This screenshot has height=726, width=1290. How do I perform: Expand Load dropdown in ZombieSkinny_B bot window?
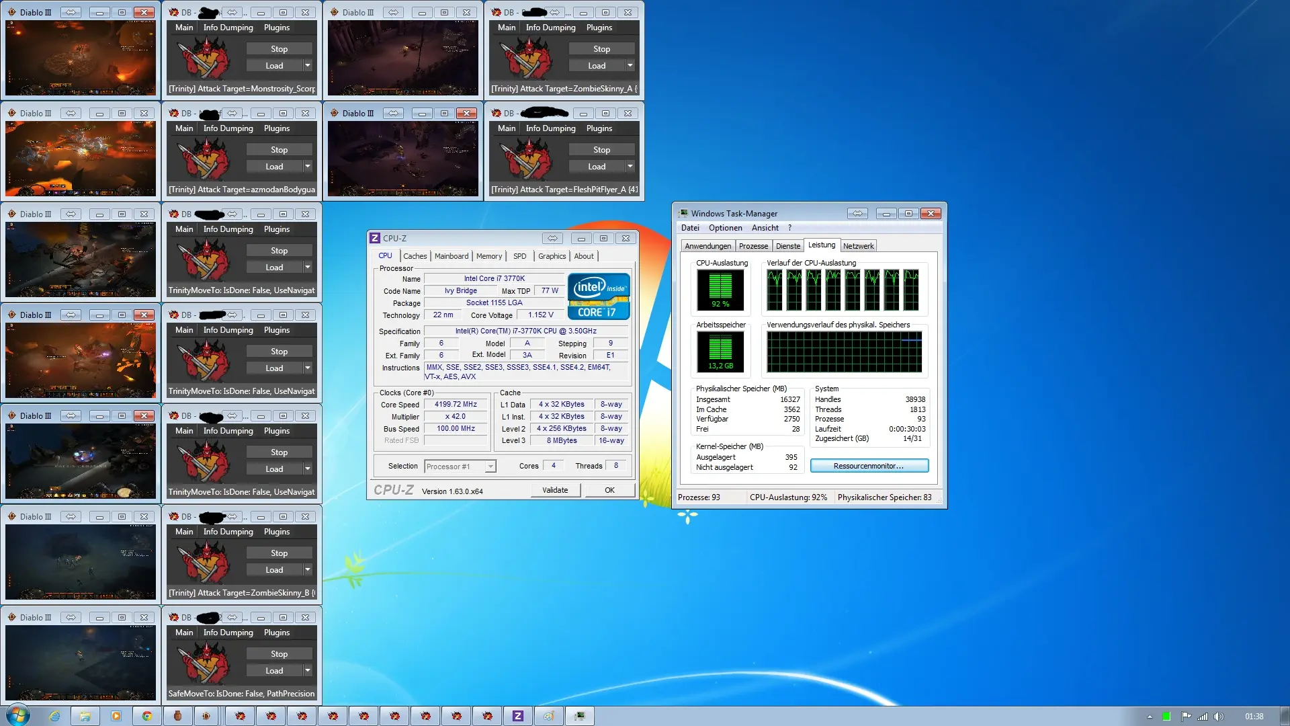[x=308, y=569]
